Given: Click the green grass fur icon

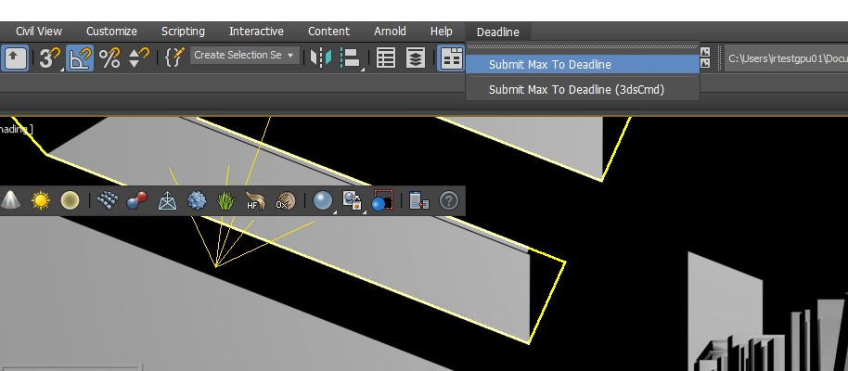Looking at the screenshot, I should coord(226,200).
